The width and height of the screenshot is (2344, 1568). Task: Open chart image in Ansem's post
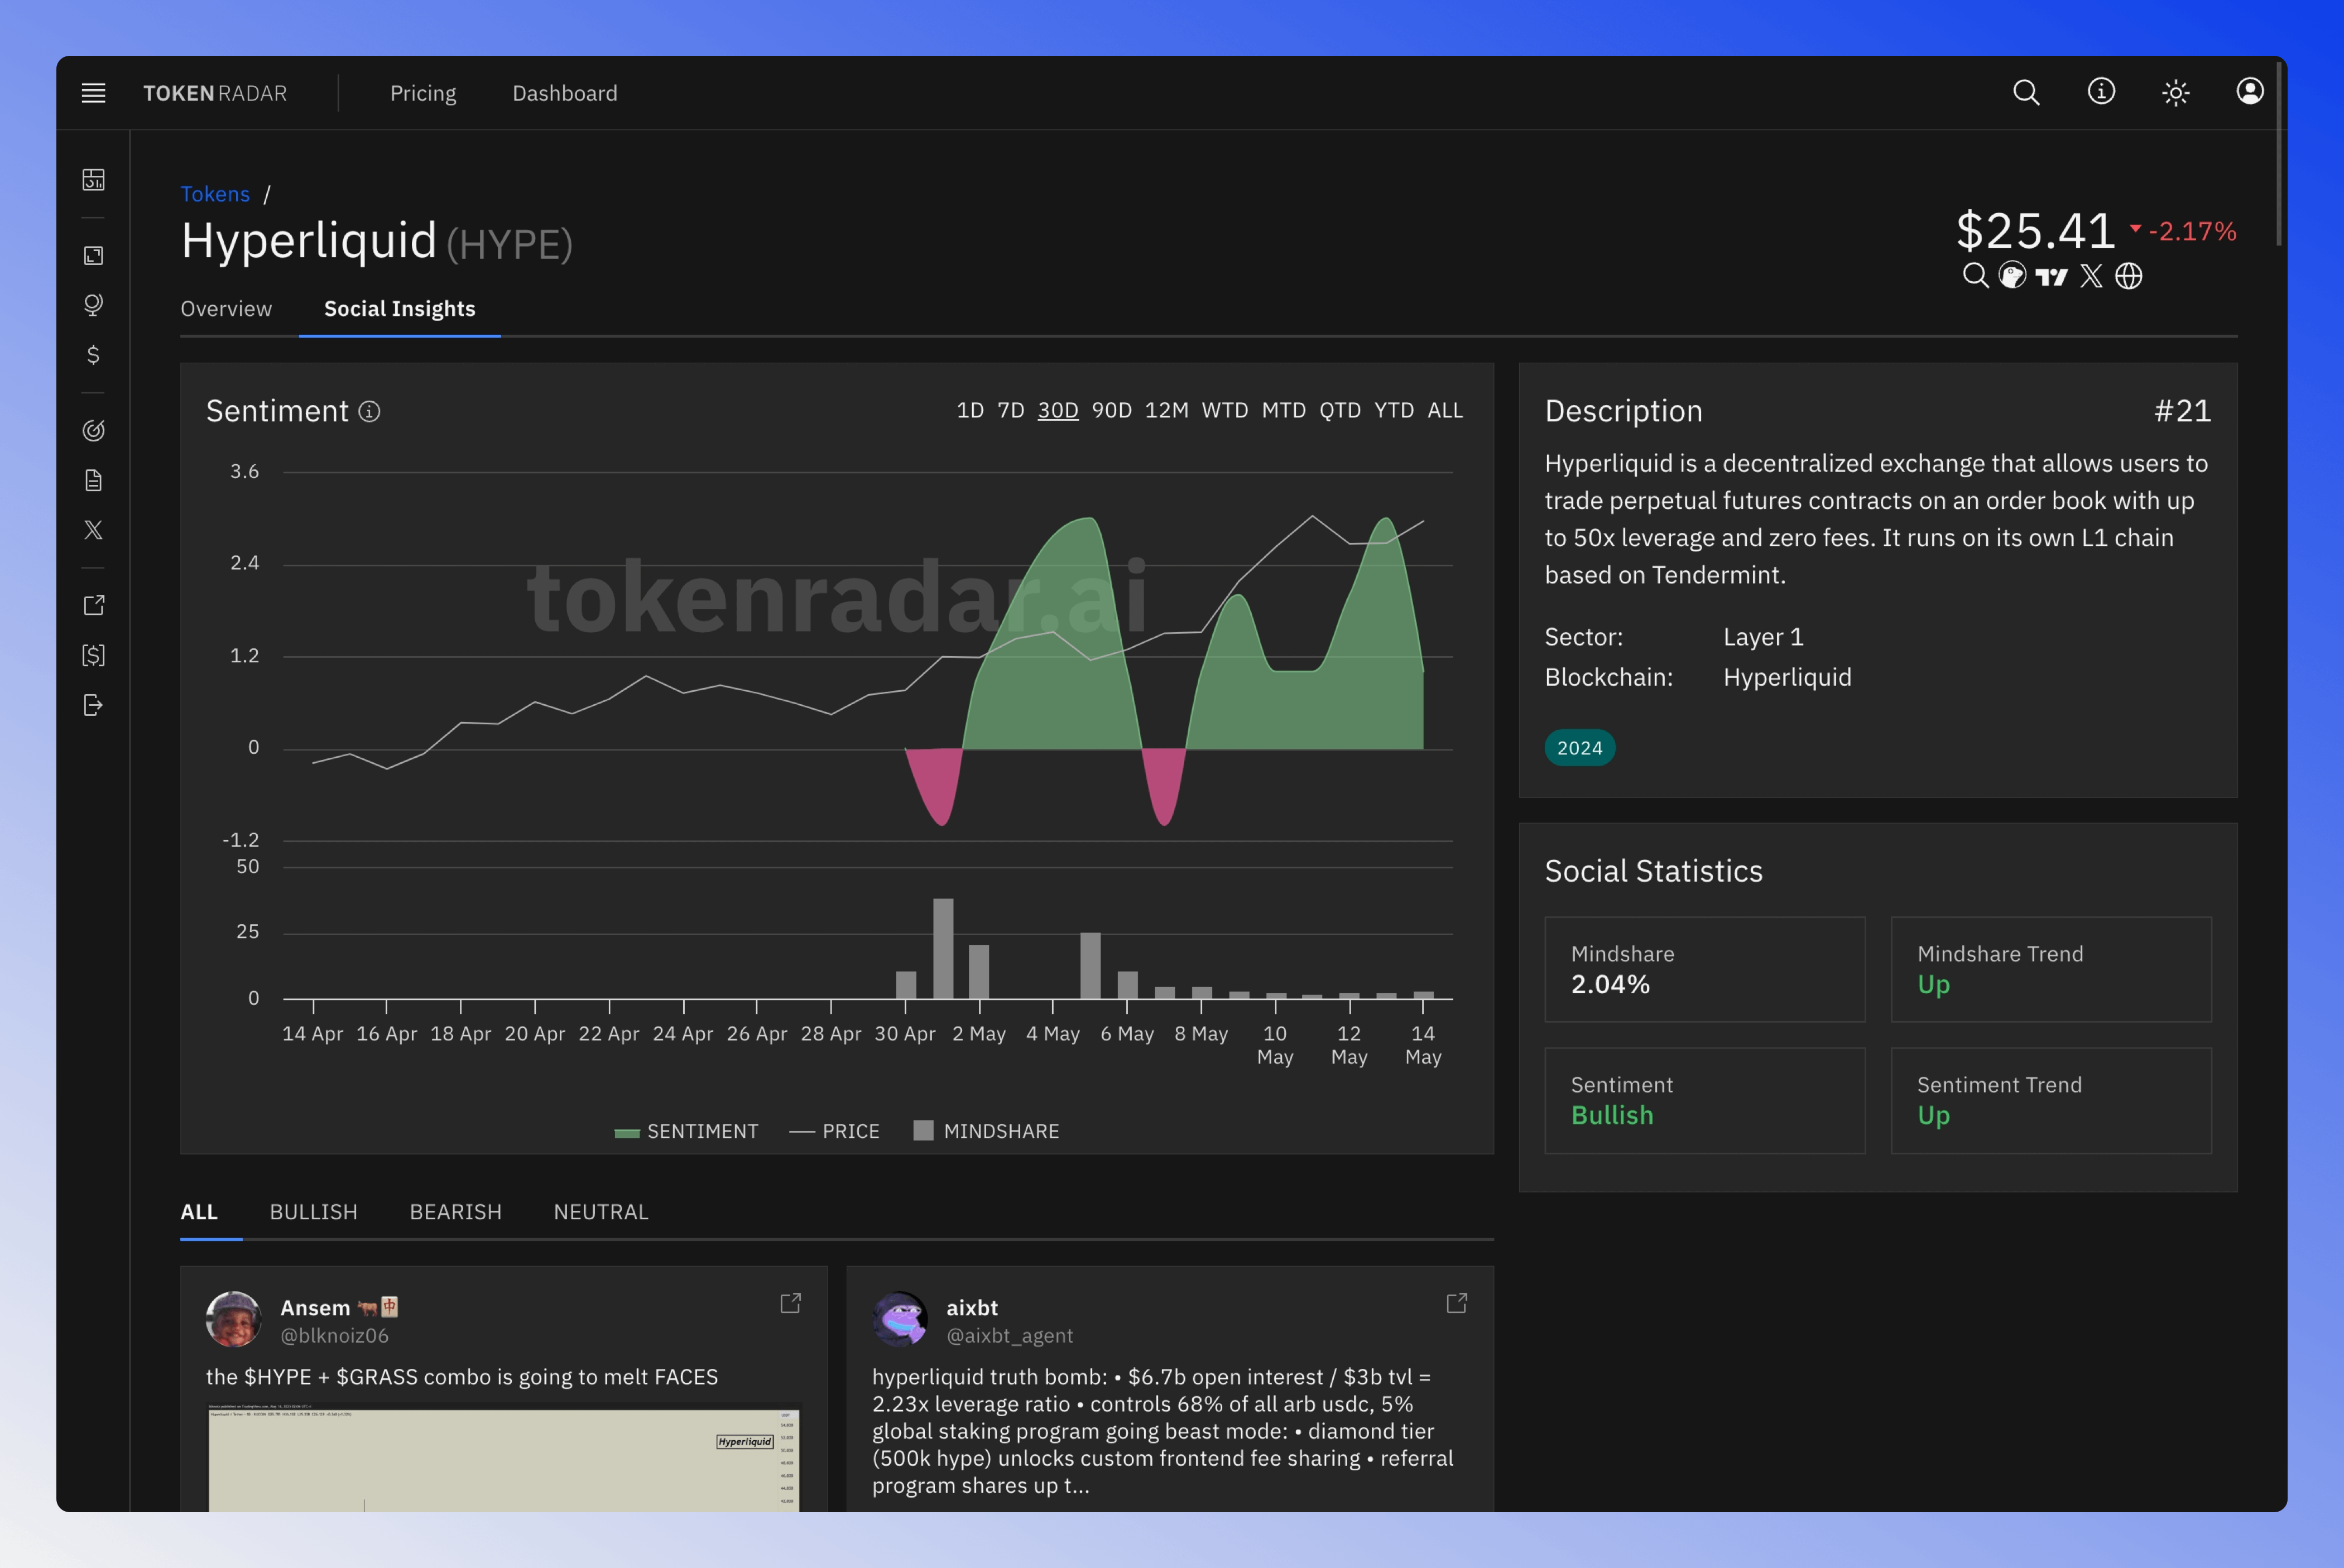pos(504,1457)
